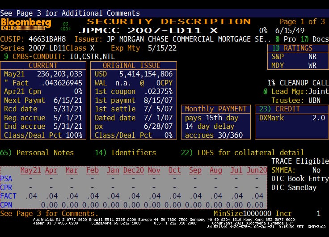Screen dimensions: 329x237
Task: Open 22) LDES for collateral detail
Action: pos(242,152)
